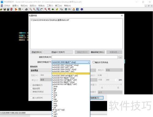Screen dimensions: 153x117
Task: Select the dxf file entry in list
Action: (50, 20)
